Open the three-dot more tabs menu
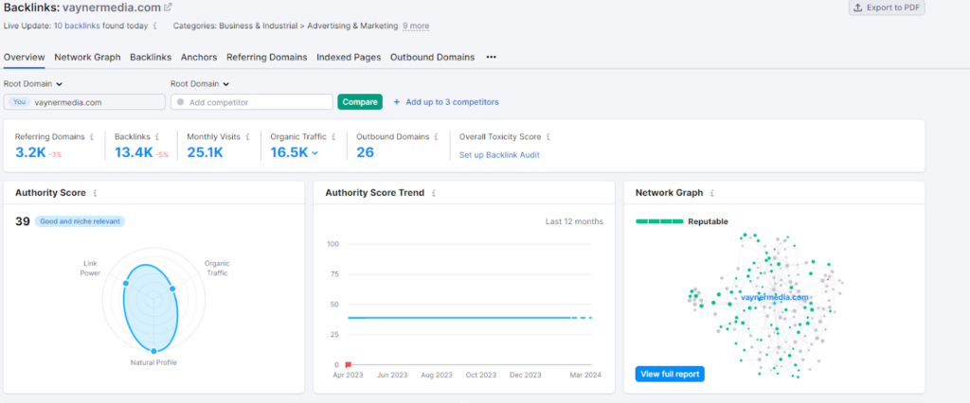This screenshot has height=403, width=970. (491, 57)
